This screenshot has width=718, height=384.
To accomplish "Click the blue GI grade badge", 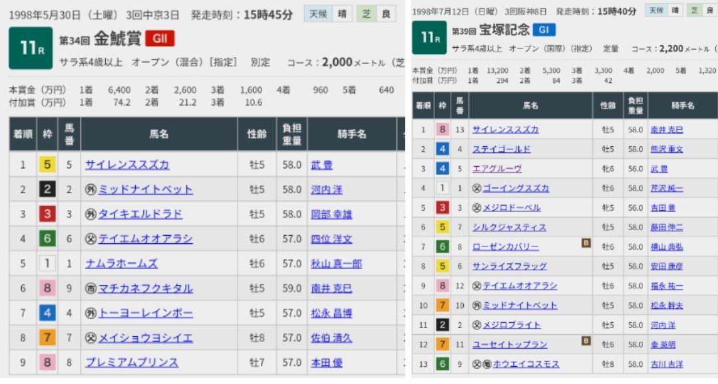I will pos(544,30).
